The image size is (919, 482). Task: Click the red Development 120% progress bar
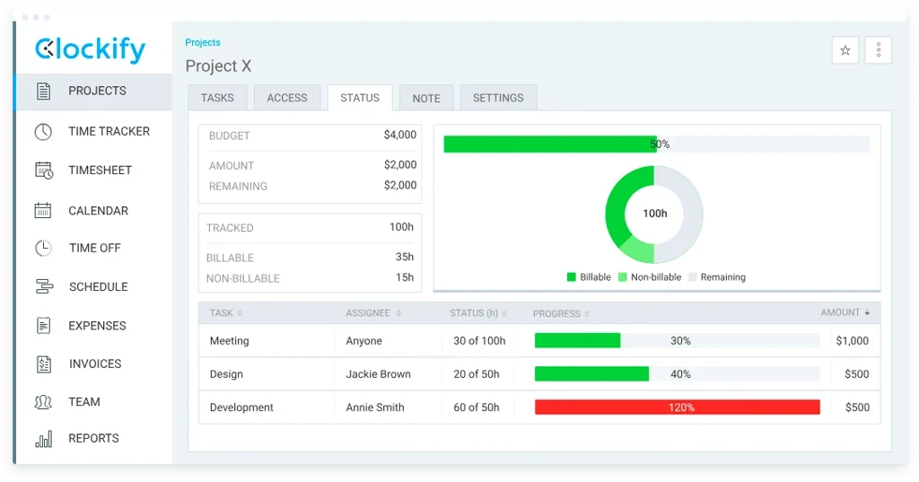[677, 407]
